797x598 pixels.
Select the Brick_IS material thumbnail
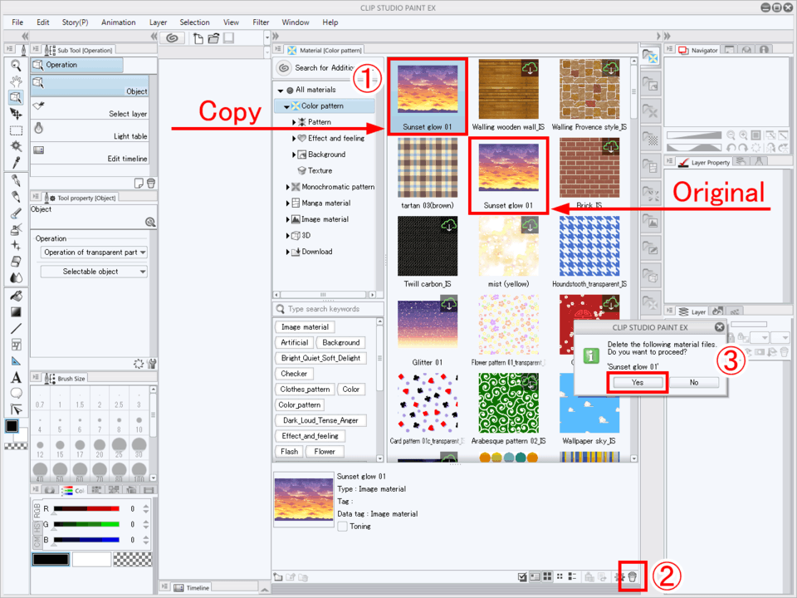click(x=589, y=169)
